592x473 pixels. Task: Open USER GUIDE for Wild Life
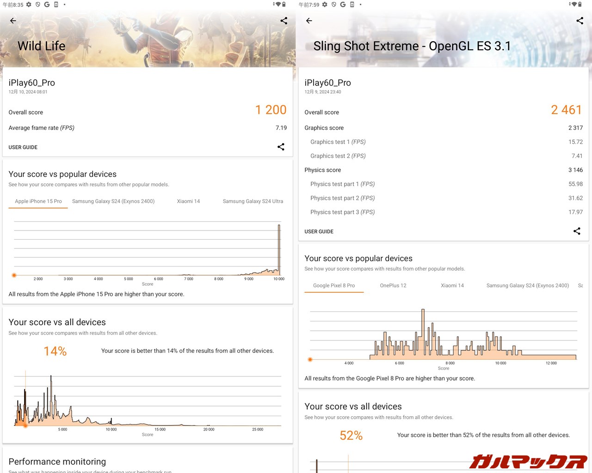click(x=23, y=147)
